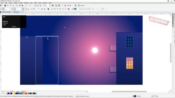Open the Window menu
The height and width of the screenshot is (98, 175).
point(45,3)
